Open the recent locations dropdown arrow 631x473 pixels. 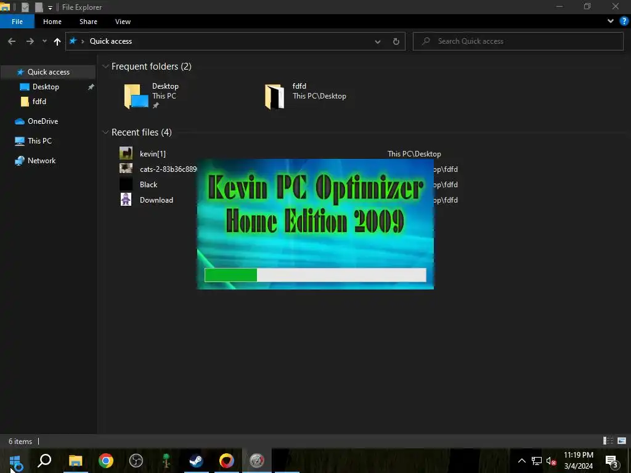[44, 41]
